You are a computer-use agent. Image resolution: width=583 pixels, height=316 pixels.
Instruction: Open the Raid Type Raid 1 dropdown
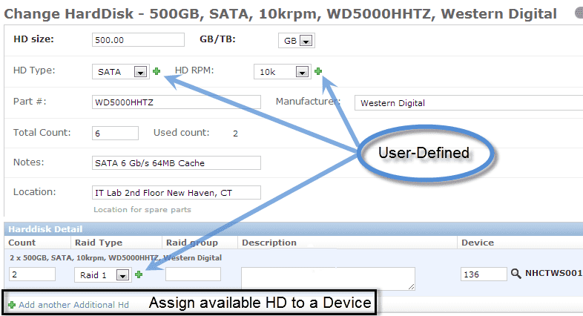click(103, 274)
